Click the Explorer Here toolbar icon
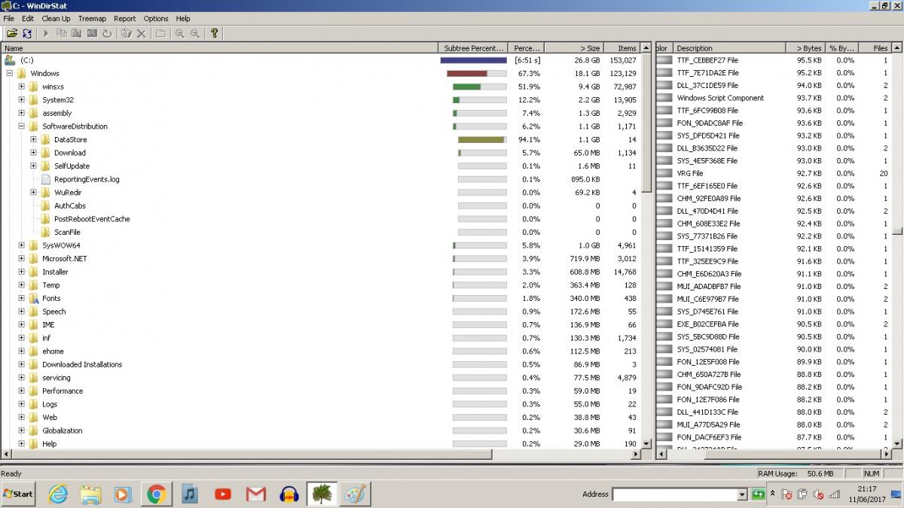 pos(77,33)
